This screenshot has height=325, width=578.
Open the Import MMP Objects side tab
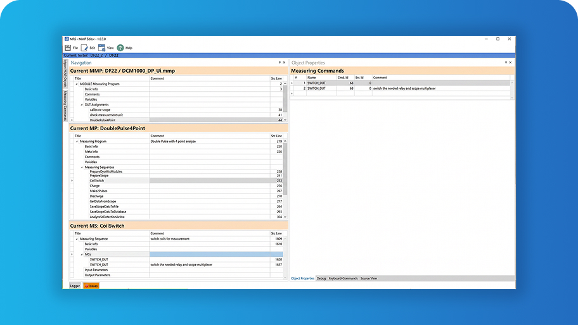[65, 73]
